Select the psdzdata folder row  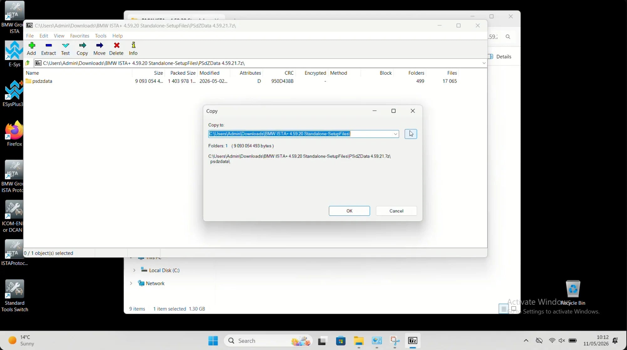pyautogui.click(x=241, y=81)
